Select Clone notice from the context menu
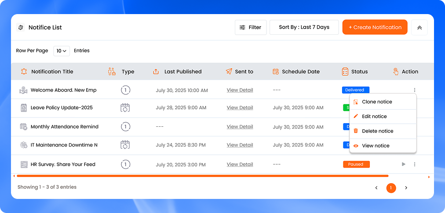This screenshot has height=213, width=445. tap(377, 102)
